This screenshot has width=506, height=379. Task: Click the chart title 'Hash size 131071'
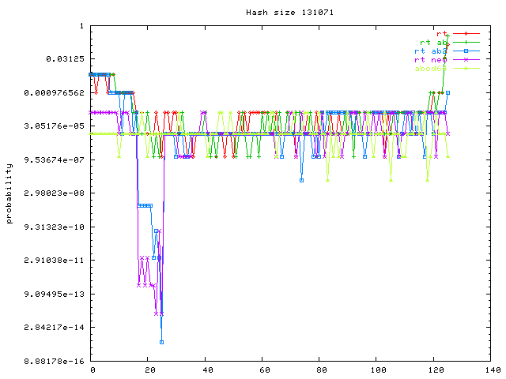click(x=281, y=12)
